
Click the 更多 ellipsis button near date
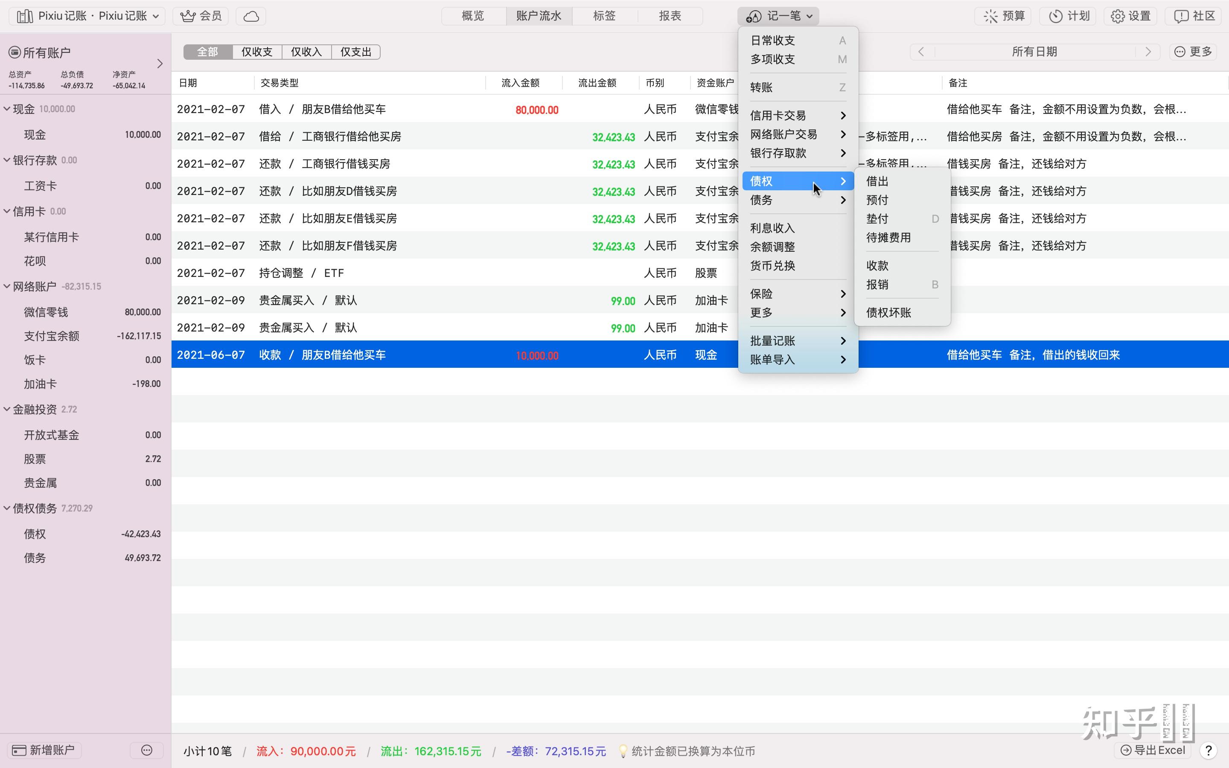1194,52
